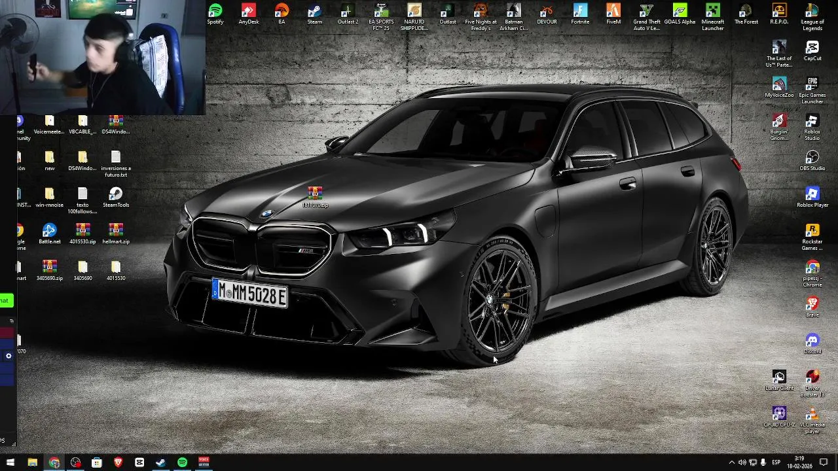Select the Voicemeeter folder on the desktop

(49, 124)
